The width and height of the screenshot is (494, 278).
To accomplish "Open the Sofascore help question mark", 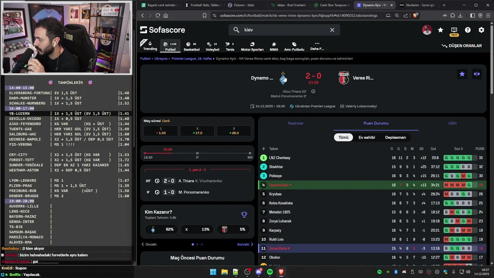I will [x=468, y=30].
